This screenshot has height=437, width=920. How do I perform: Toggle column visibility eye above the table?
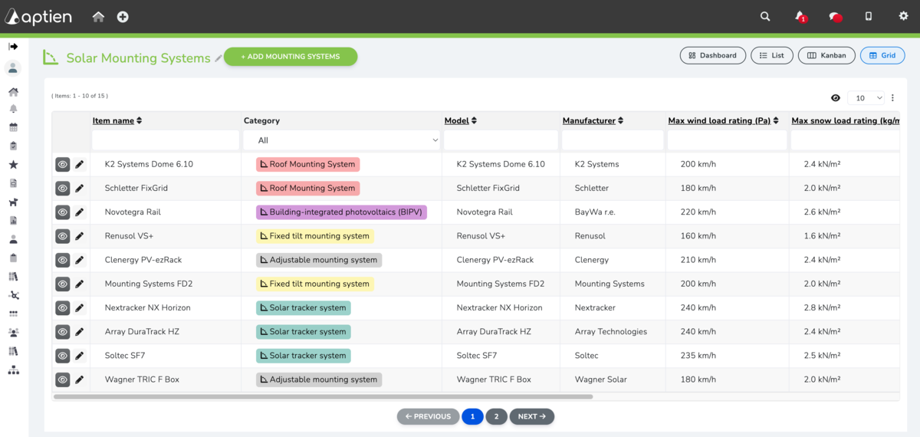pyautogui.click(x=836, y=98)
